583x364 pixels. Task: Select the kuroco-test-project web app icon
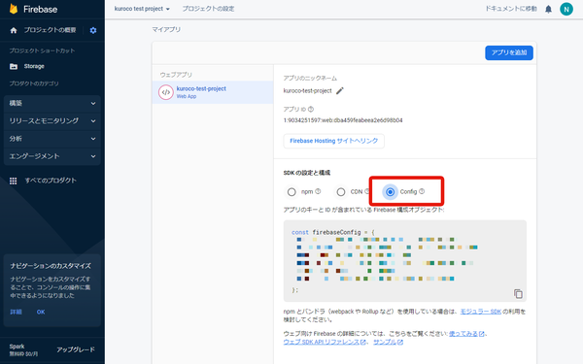coord(166,92)
